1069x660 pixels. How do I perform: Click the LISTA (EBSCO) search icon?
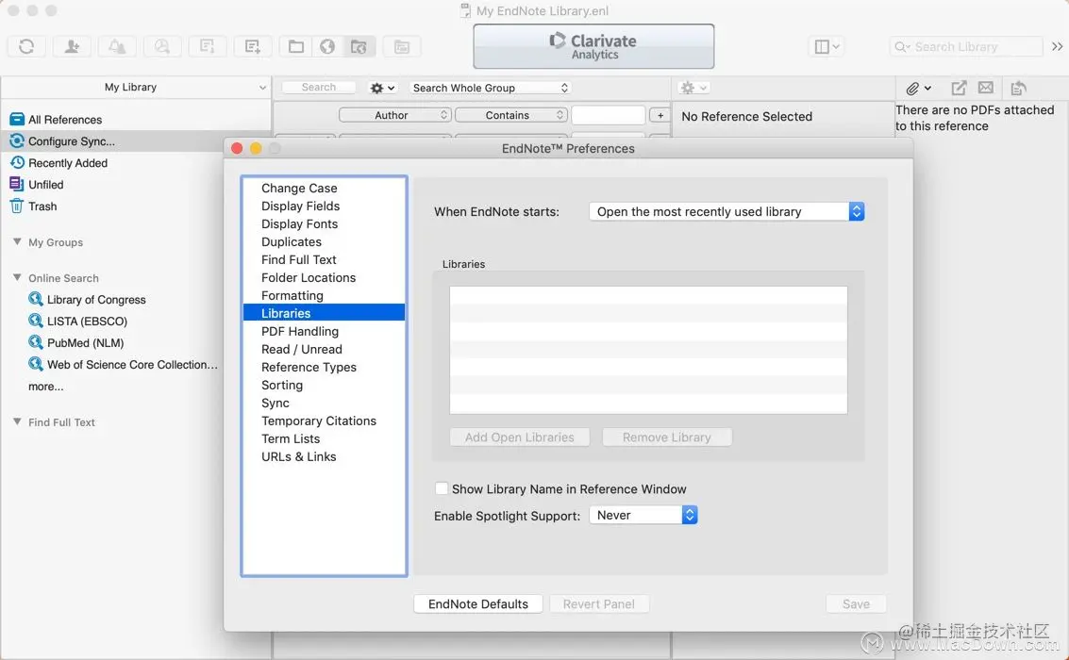[36, 321]
